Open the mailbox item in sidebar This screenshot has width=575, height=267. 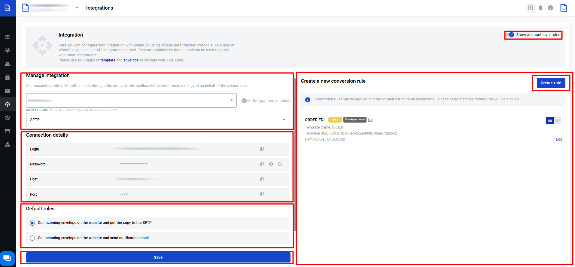8,91
